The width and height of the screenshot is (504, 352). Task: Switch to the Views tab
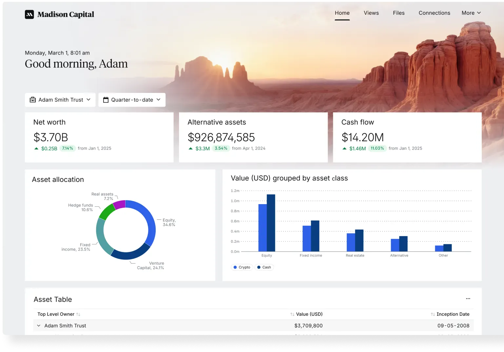371,13
